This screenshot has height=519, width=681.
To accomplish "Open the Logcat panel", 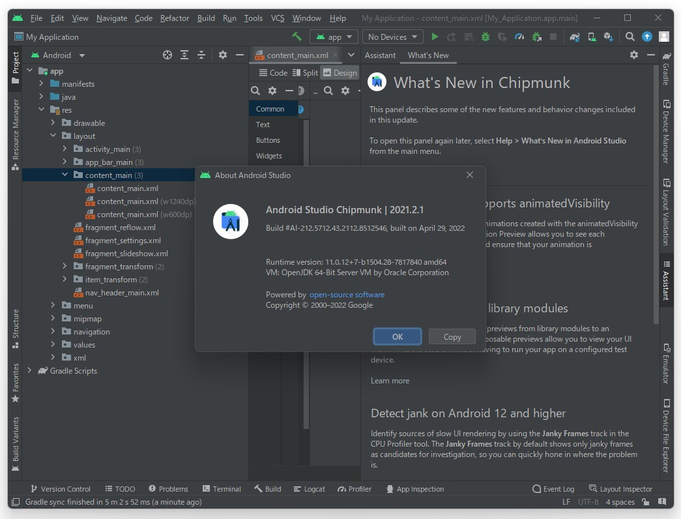I will (x=310, y=488).
